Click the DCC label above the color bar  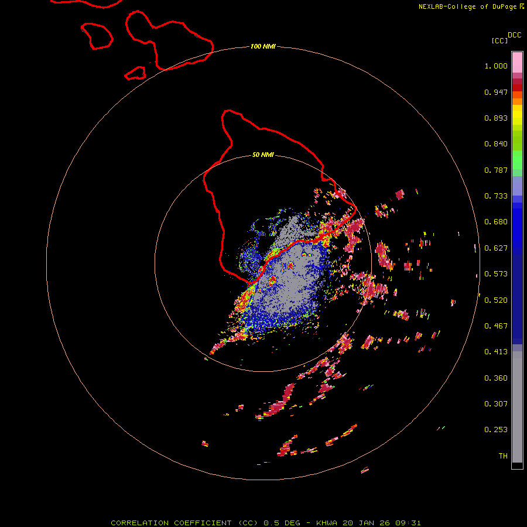click(515, 35)
